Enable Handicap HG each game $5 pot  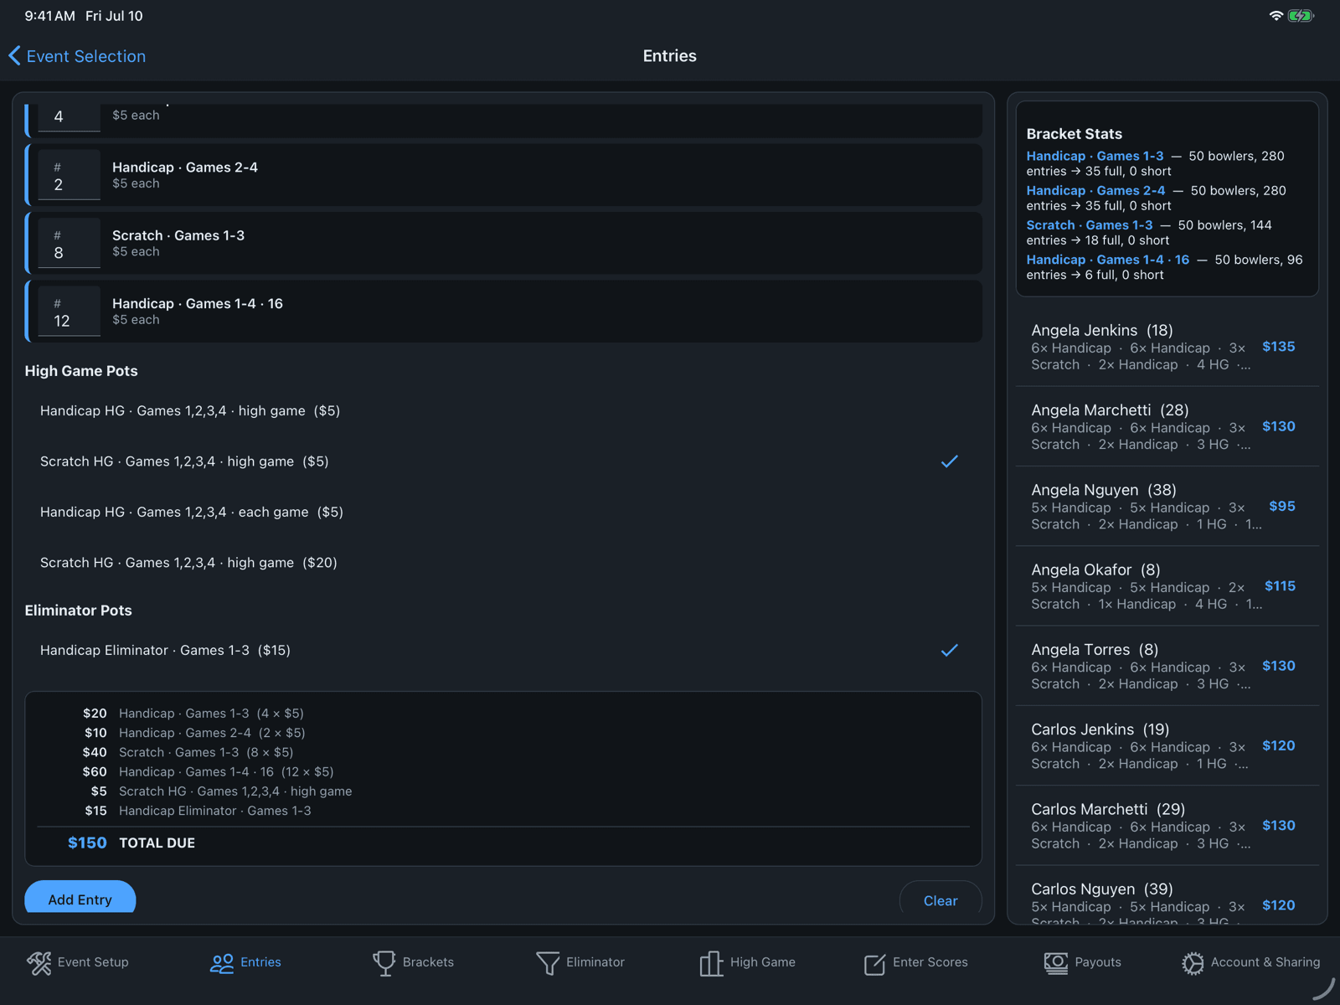(502, 512)
